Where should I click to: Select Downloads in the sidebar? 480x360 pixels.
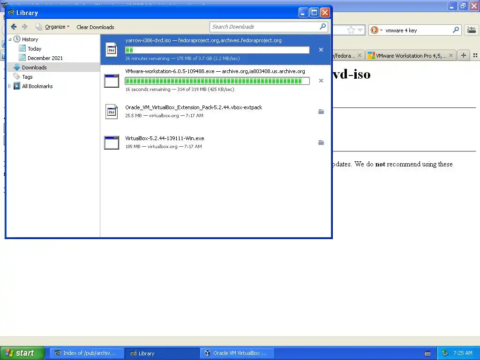point(34,67)
